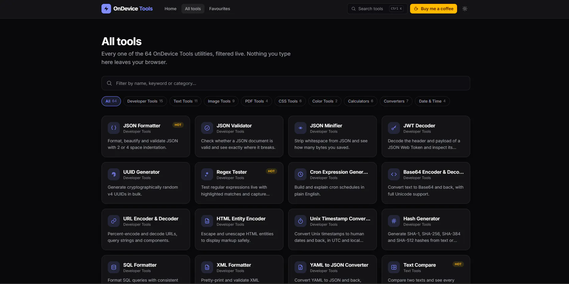
Task: Open the JSON Validator tool title
Action: [234, 126]
